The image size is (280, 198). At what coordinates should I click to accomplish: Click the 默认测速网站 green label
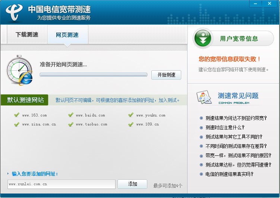[25, 100]
